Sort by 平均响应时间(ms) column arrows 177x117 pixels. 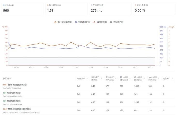click(116, 79)
